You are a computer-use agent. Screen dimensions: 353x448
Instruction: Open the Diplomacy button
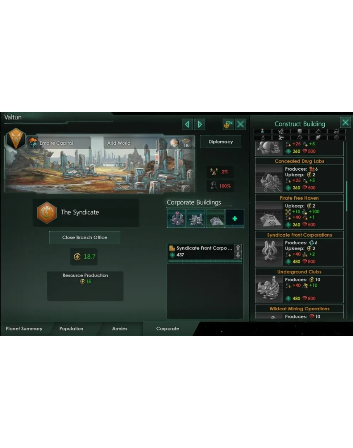click(221, 142)
